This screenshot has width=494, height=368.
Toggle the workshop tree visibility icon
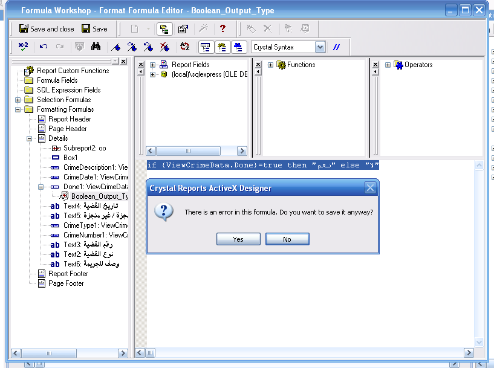[164, 29]
